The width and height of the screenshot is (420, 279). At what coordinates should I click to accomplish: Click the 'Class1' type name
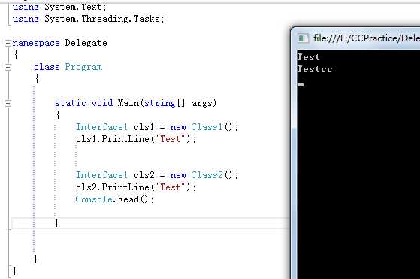207,127
